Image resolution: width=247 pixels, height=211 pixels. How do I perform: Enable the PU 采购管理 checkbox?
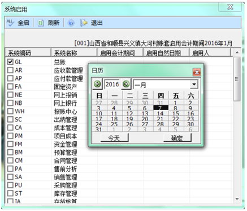click(10, 185)
